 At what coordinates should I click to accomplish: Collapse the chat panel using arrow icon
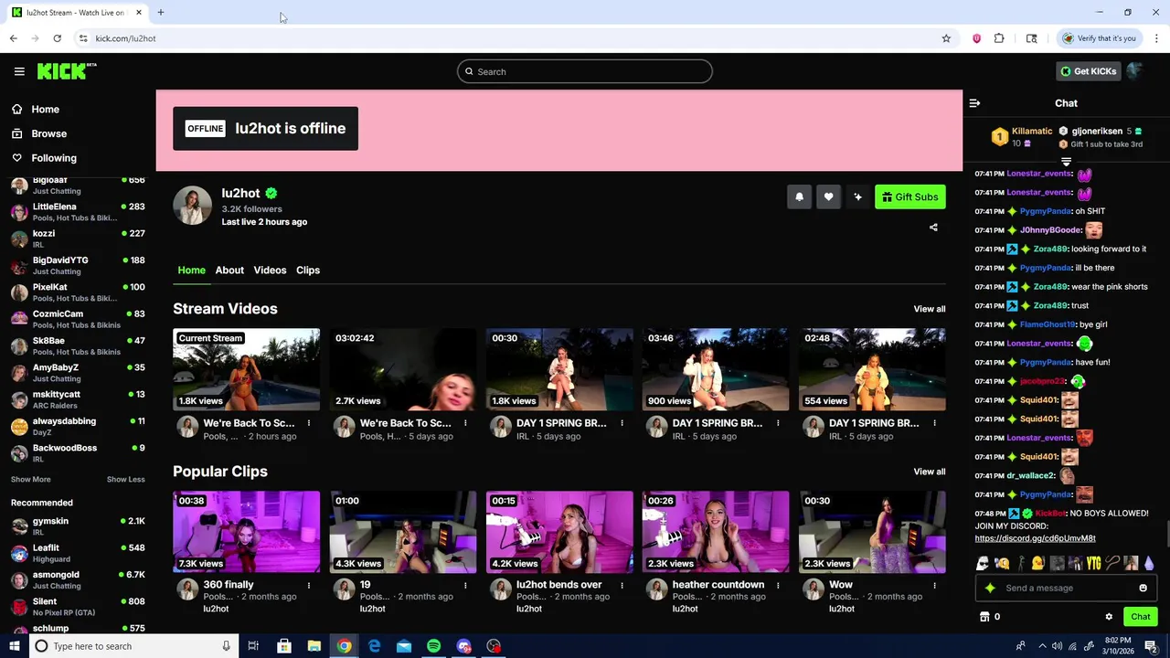click(974, 103)
